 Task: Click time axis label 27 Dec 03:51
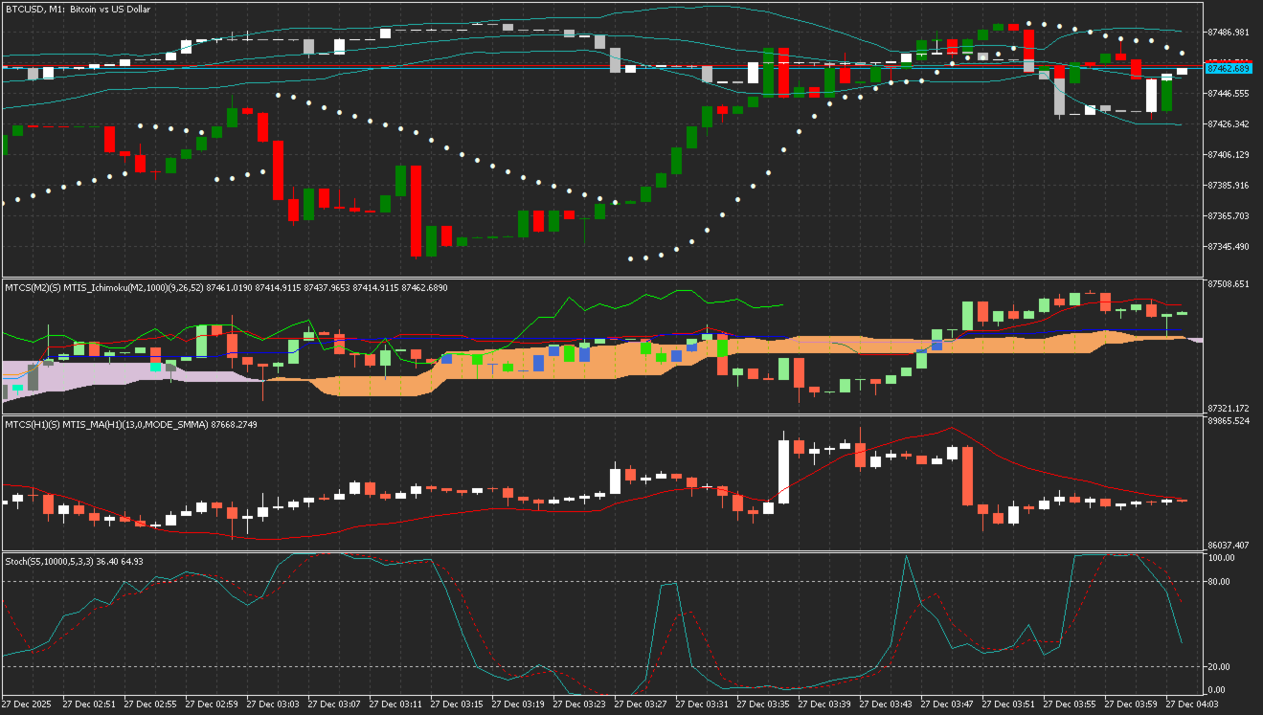tap(1008, 704)
